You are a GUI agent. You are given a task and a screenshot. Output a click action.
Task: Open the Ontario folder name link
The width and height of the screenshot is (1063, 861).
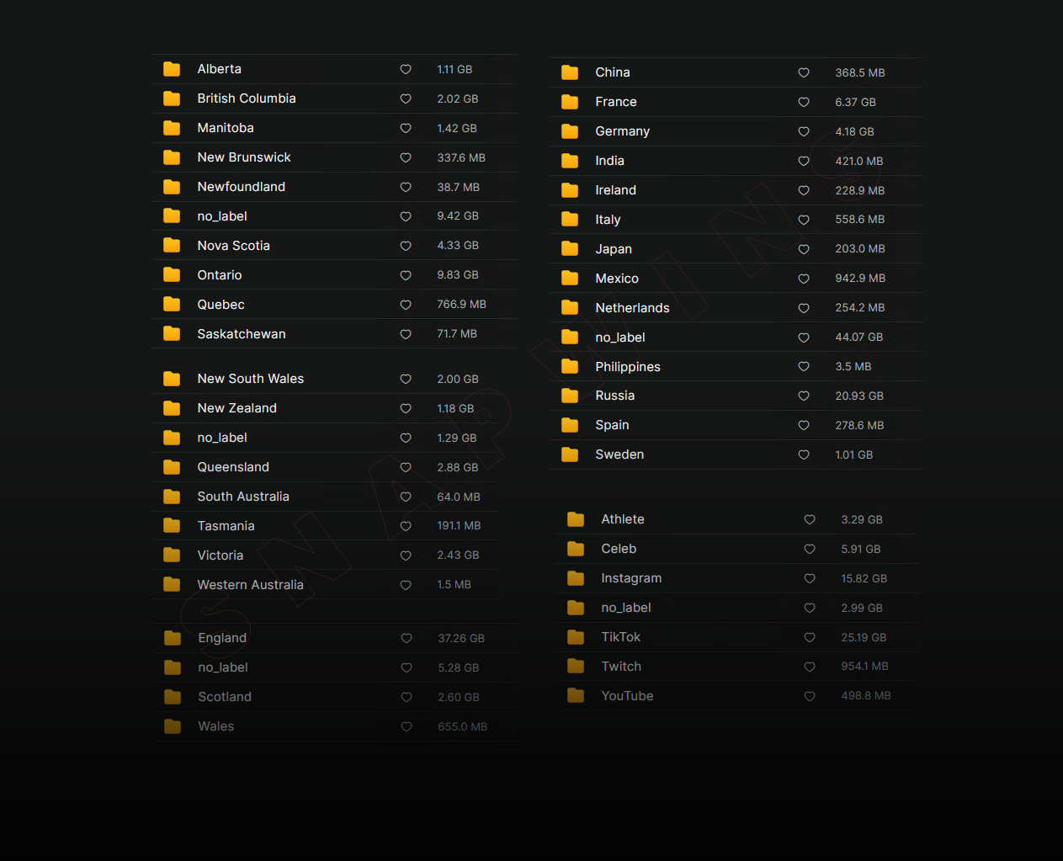[220, 275]
